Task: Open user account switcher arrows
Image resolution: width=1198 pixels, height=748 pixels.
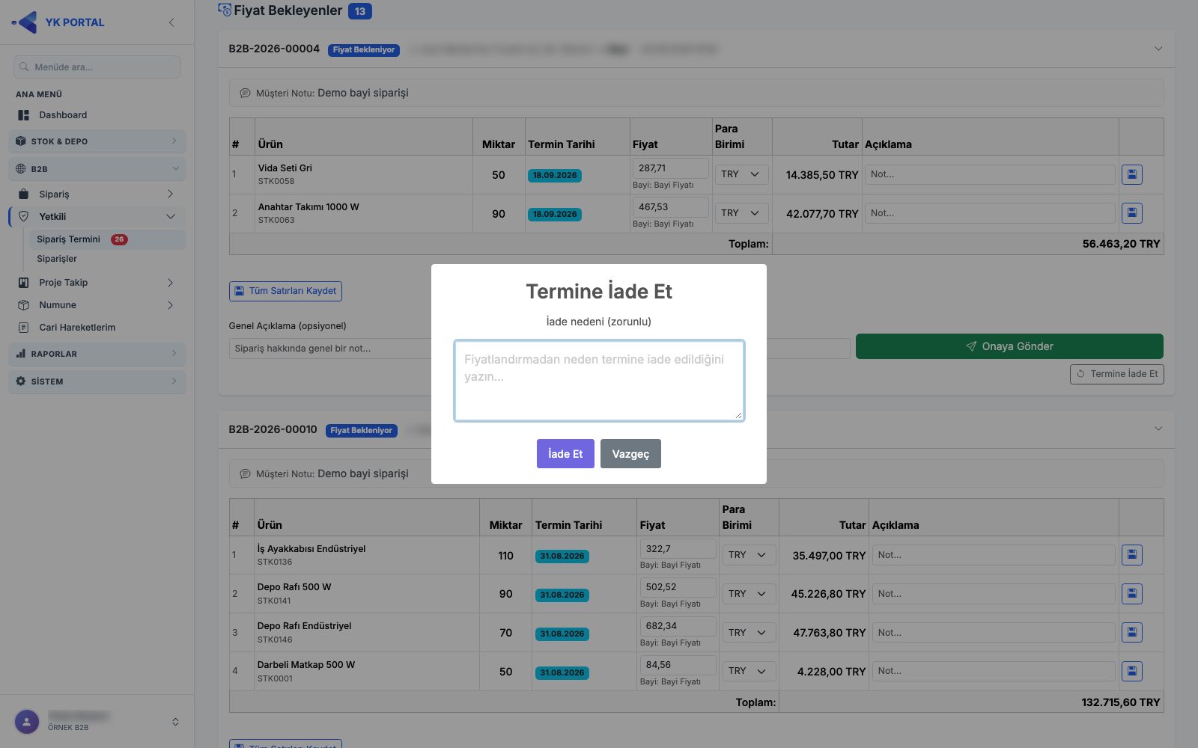Action: click(175, 722)
